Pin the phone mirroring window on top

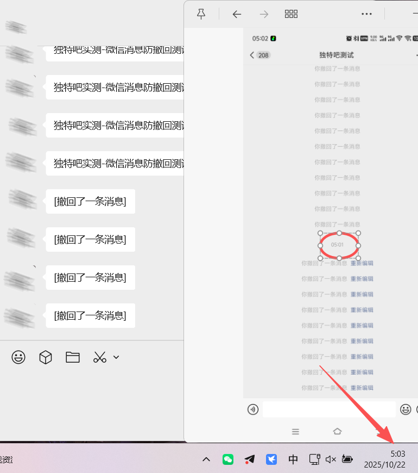(201, 14)
